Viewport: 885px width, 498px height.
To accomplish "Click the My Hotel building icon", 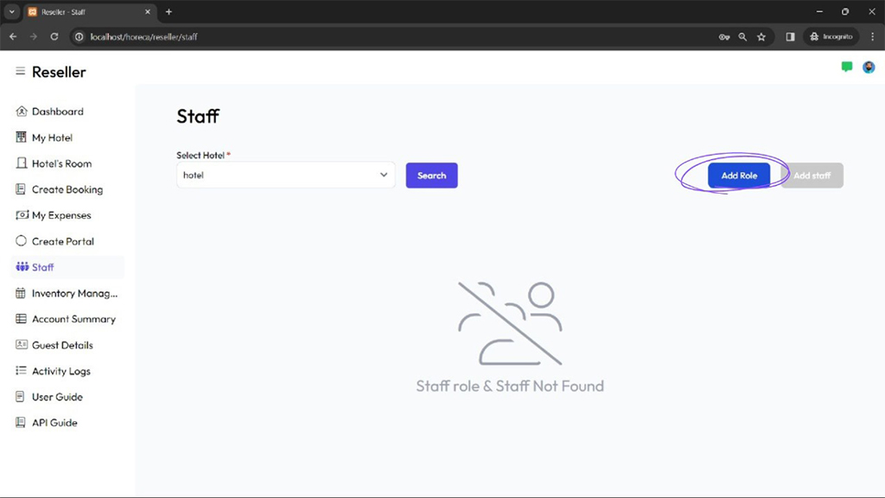I will 22,137.
